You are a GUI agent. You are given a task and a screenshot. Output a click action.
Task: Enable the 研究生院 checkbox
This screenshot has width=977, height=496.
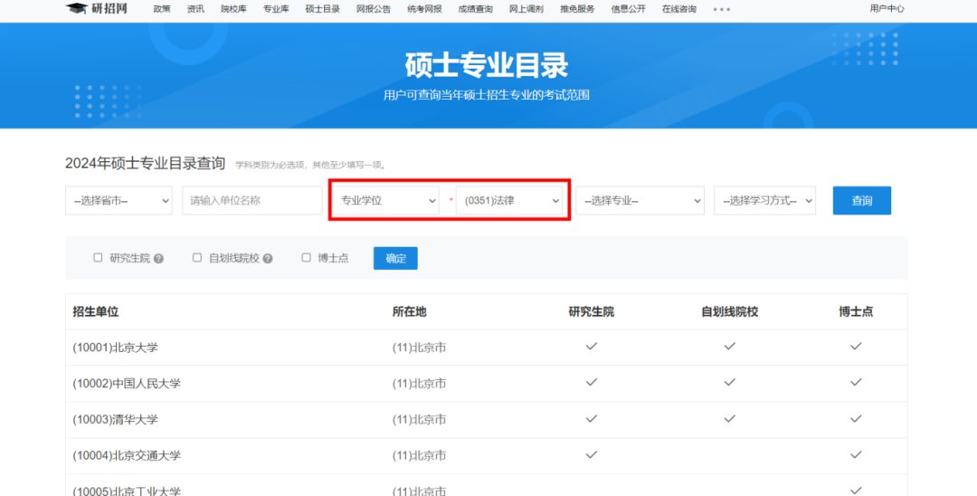tap(98, 258)
